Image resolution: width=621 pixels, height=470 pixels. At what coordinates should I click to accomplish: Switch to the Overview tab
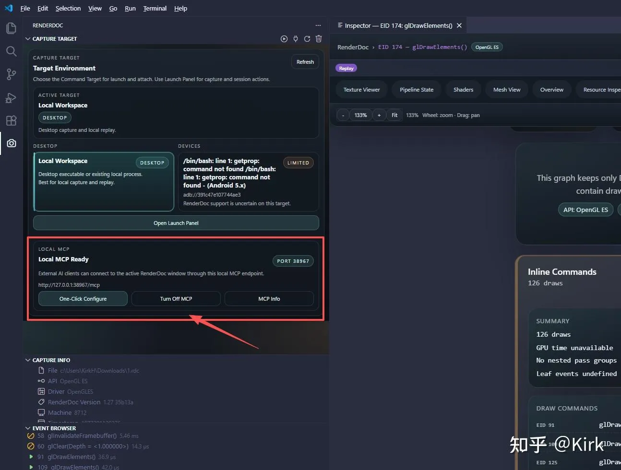pyautogui.click(x=552, y=90)
